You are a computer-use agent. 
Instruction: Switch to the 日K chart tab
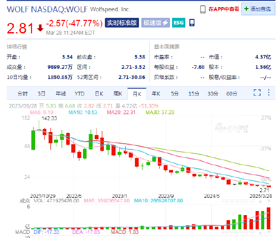point(99,94)
